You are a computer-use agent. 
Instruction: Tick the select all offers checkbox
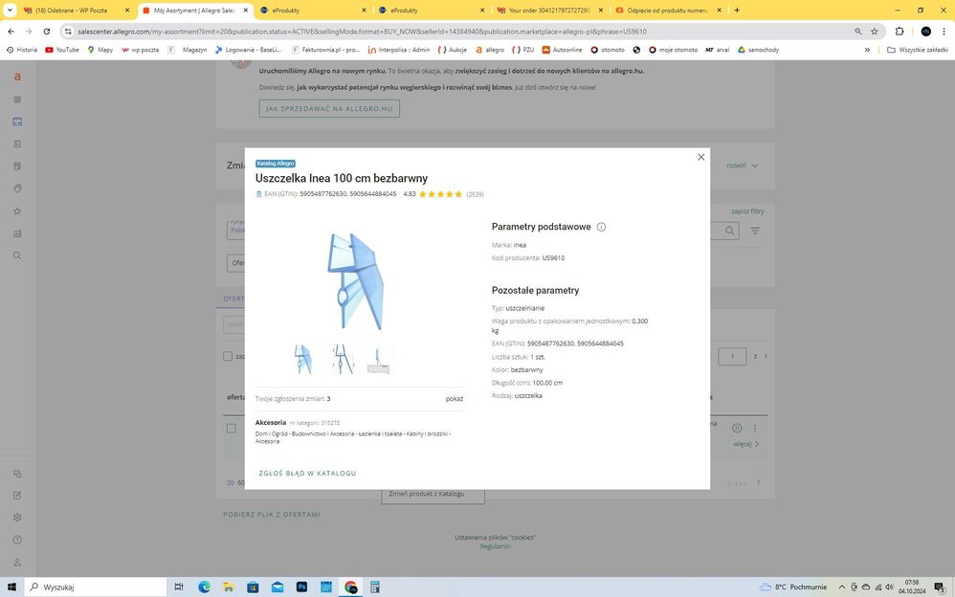click(x=228, y=356)
